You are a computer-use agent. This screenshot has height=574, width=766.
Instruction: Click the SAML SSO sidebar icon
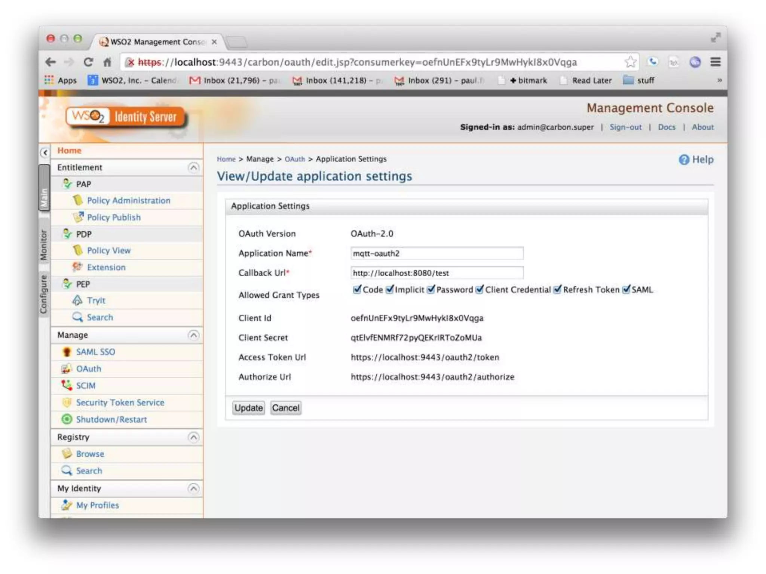67,352
